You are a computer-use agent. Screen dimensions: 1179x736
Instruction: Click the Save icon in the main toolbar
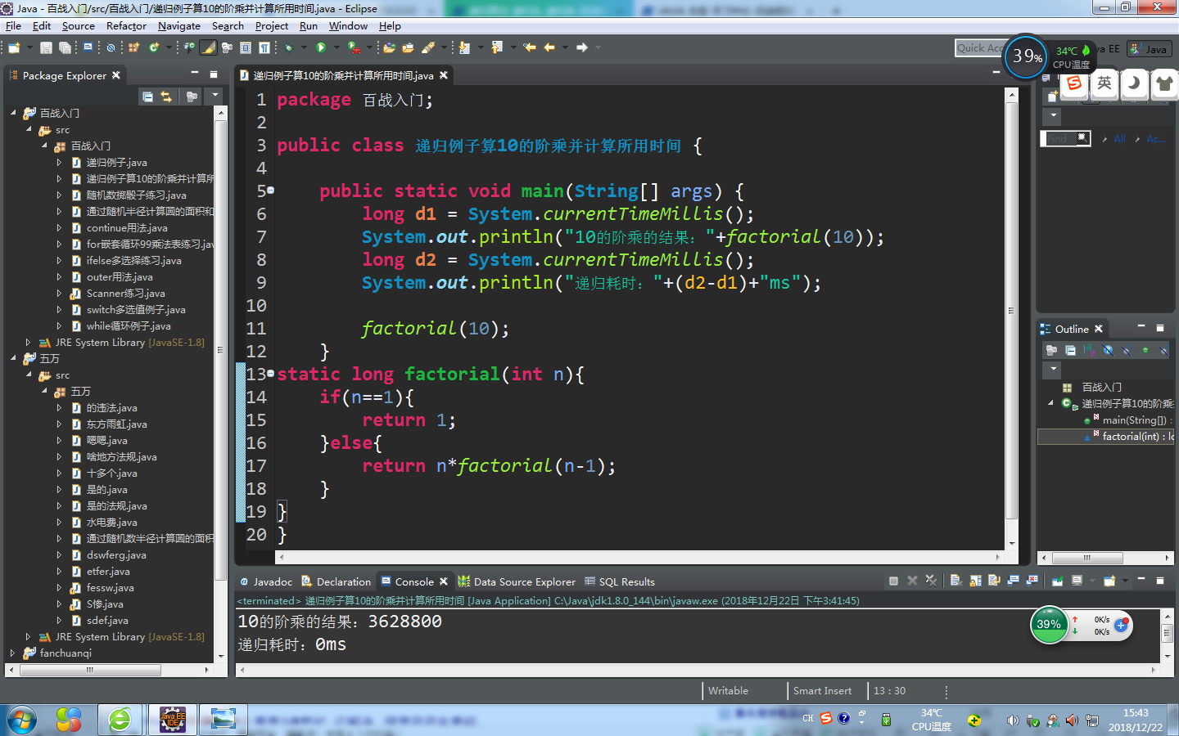point(46,47)
